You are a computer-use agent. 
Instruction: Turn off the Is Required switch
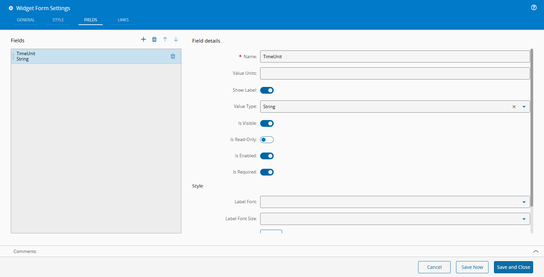267,172
